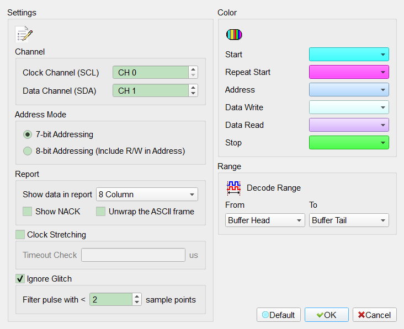
Task: Increase the Data Channel (SDA) value
Action: click(193, 88)
